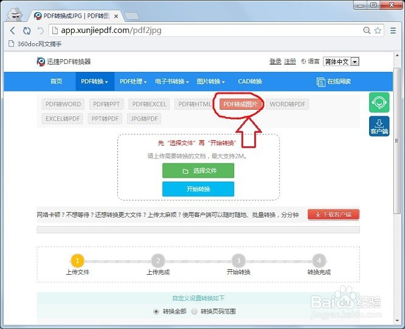Viewport: 405px width, 329px height.
Task: Open 在线阅读 online reading
Action: click(x=333, y=82)
